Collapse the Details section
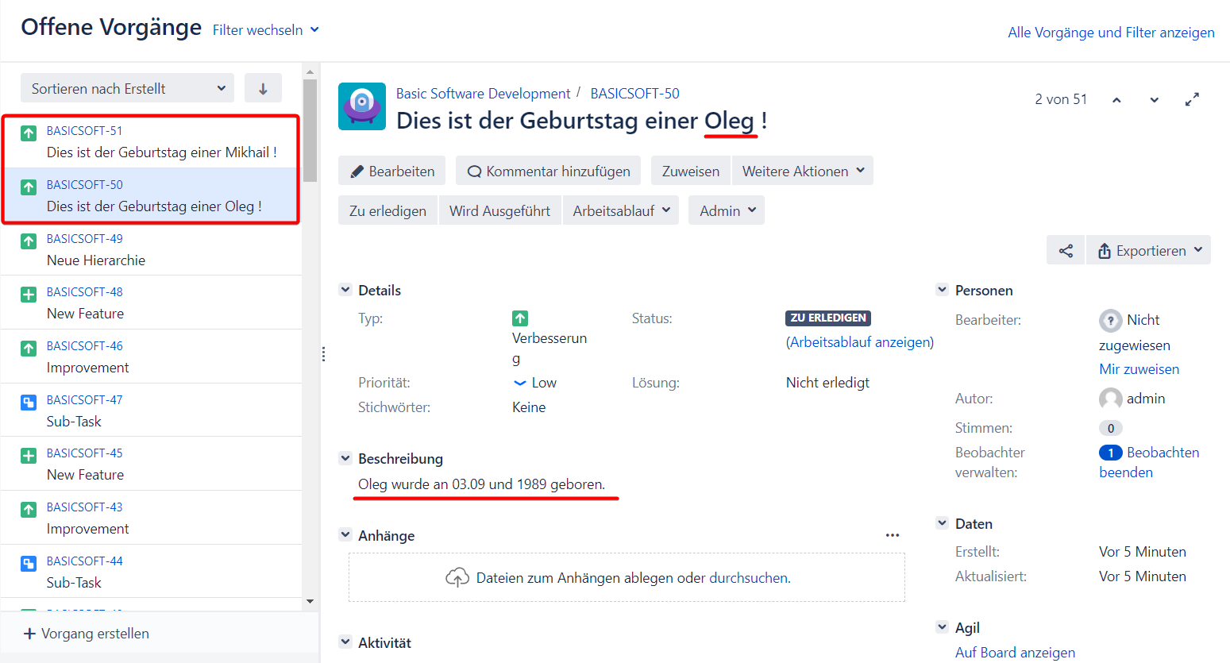The height and width of the screenshot is (663, 1230). pos(345,290)
